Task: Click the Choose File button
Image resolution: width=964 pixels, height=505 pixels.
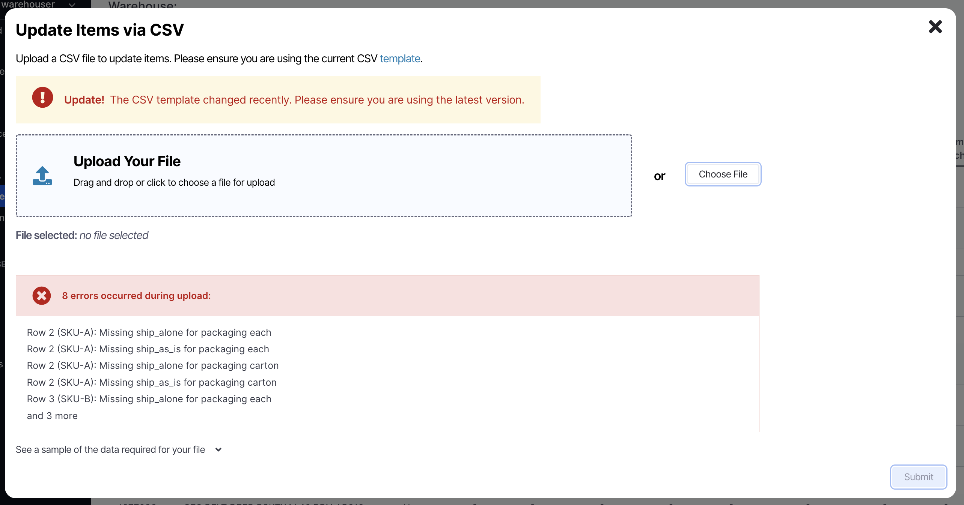Action: coord(723,174)
